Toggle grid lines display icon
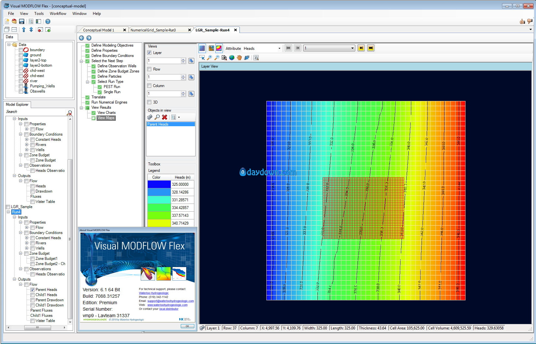Image resolution: width=536 pixels, height=344 pixels. (202, 48)
